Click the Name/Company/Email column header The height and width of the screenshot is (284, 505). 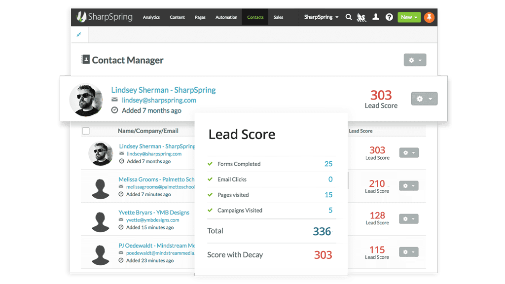[x=148, y=131]
